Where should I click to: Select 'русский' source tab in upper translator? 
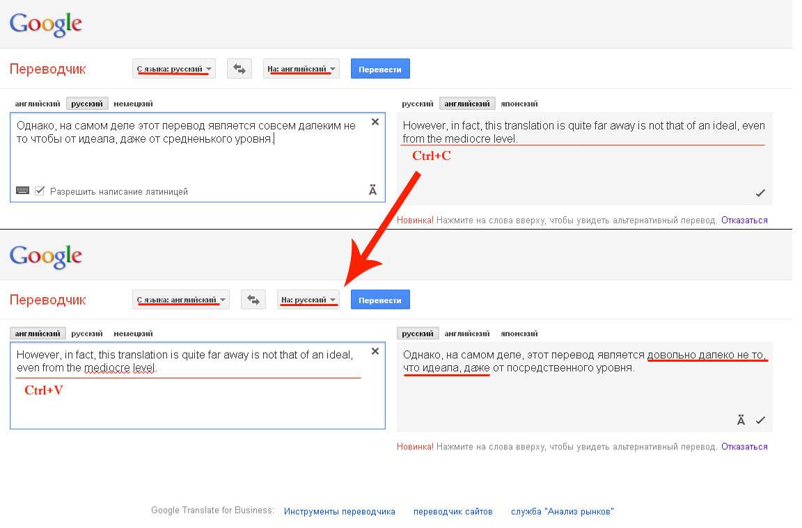pyautogui.click(x=87, y=104)
